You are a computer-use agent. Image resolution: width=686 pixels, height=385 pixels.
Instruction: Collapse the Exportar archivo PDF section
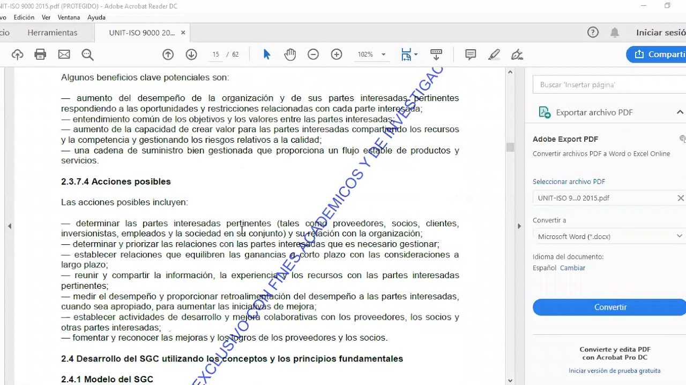(x=680, y=112)
